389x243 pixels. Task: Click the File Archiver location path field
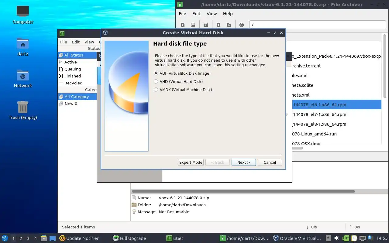318,25
